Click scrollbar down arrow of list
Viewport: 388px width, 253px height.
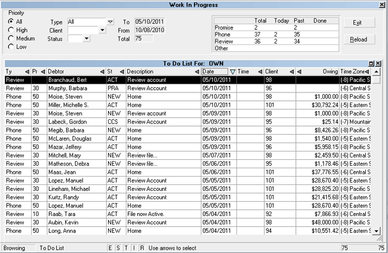(377, 232)
